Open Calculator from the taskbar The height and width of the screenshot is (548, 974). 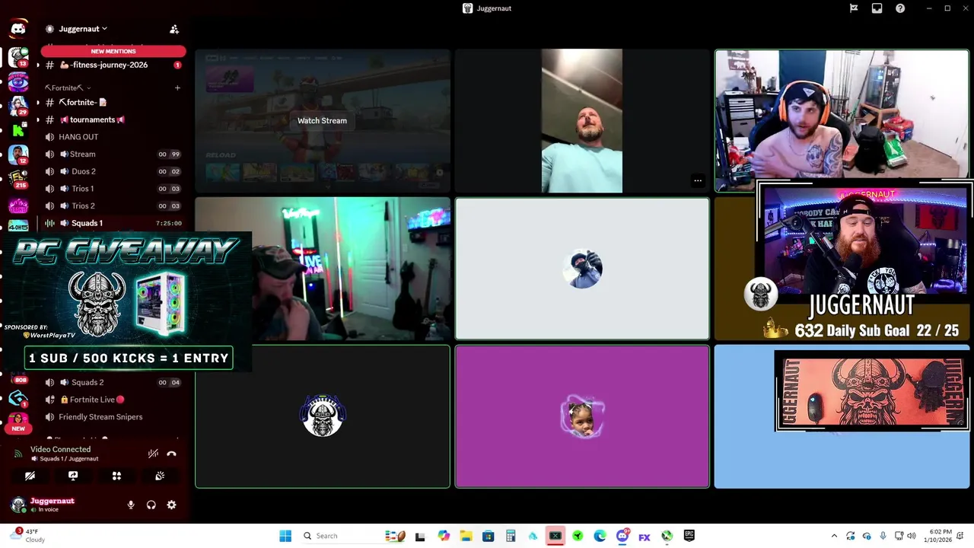(510, 536)
